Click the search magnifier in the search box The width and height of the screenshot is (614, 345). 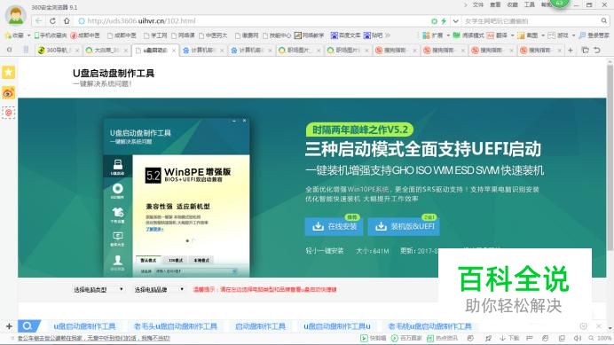click(x=604, y=20)
